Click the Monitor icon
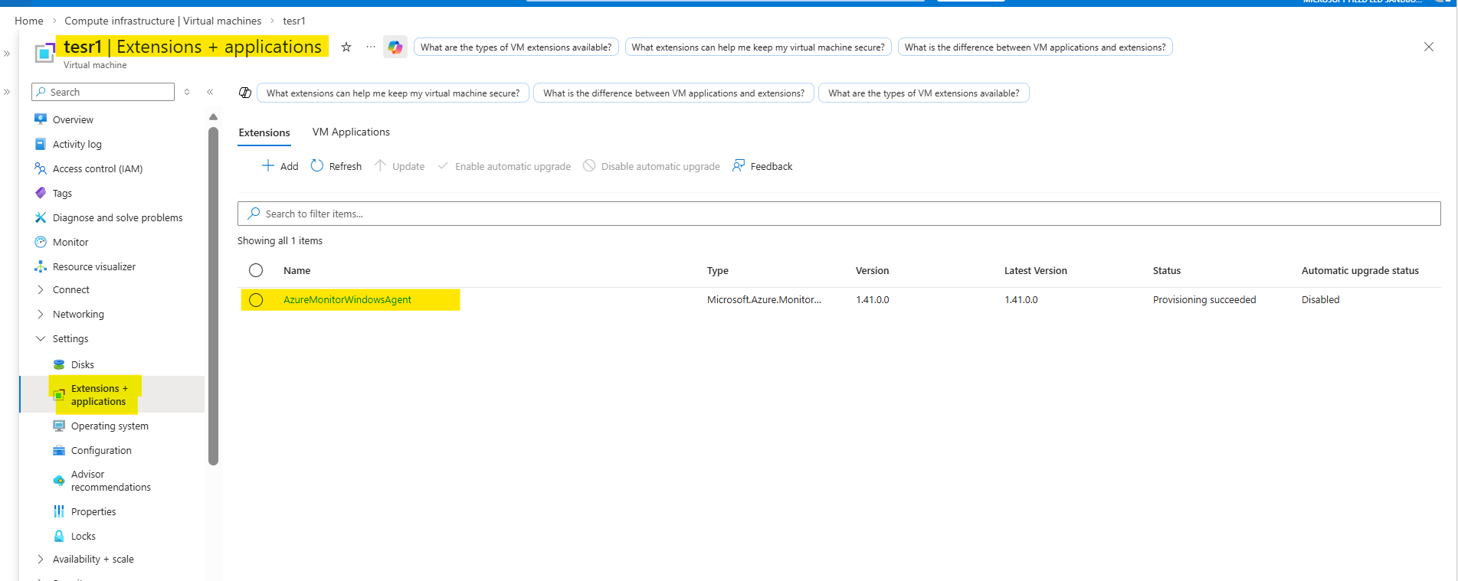 click(41, 242)
